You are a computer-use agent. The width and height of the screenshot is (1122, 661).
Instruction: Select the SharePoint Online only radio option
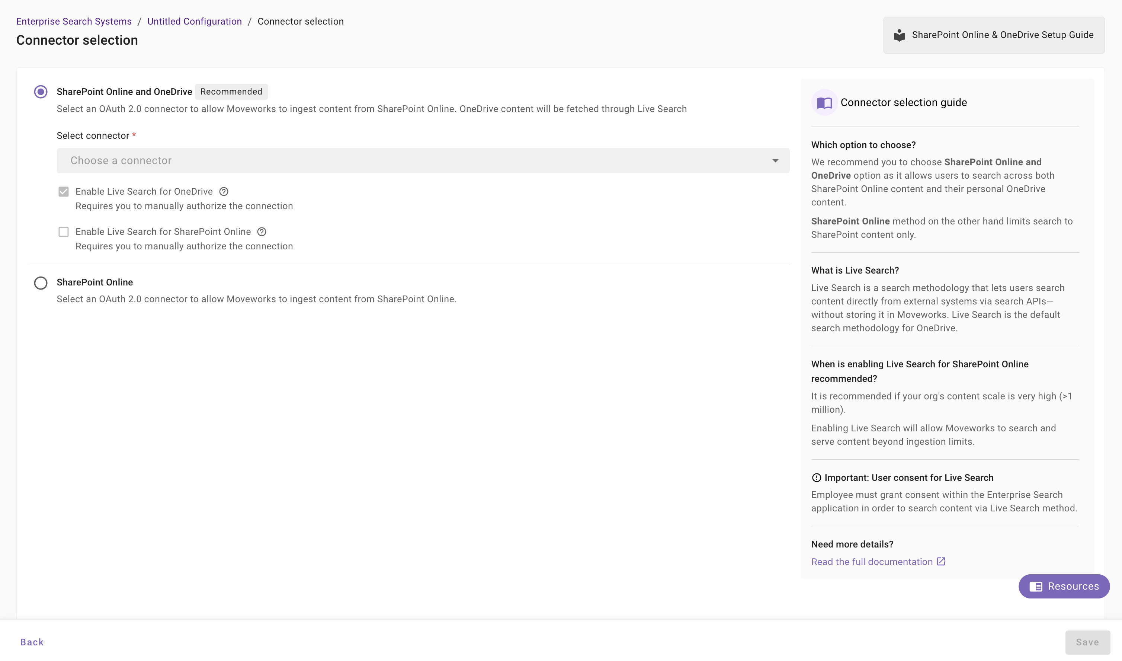coord(41,283)
